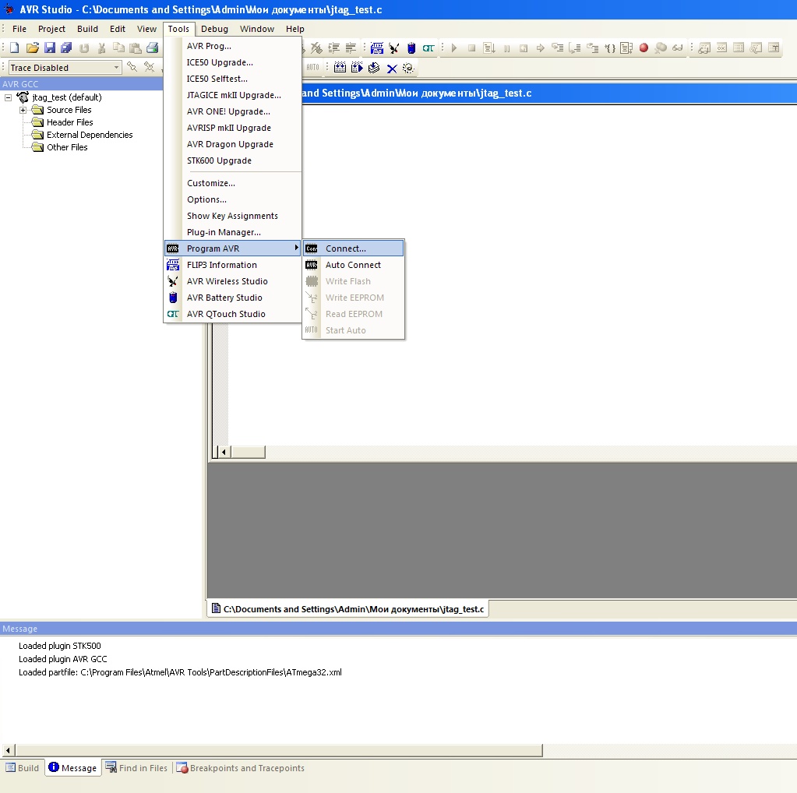Click the Build active configuration icon
This screenshot has height=793, width=797.
pos(340,68)
